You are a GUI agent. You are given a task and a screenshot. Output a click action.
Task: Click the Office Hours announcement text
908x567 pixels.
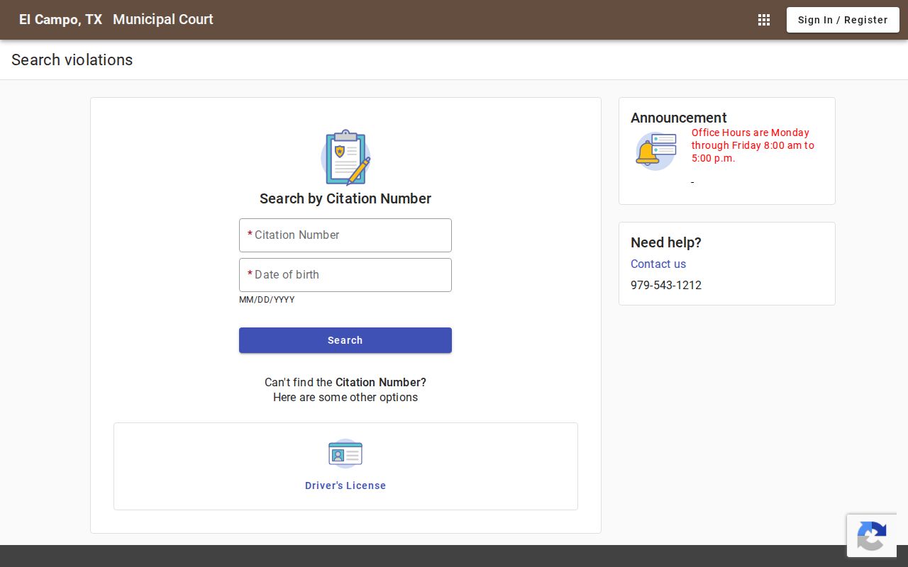point(753,145)
